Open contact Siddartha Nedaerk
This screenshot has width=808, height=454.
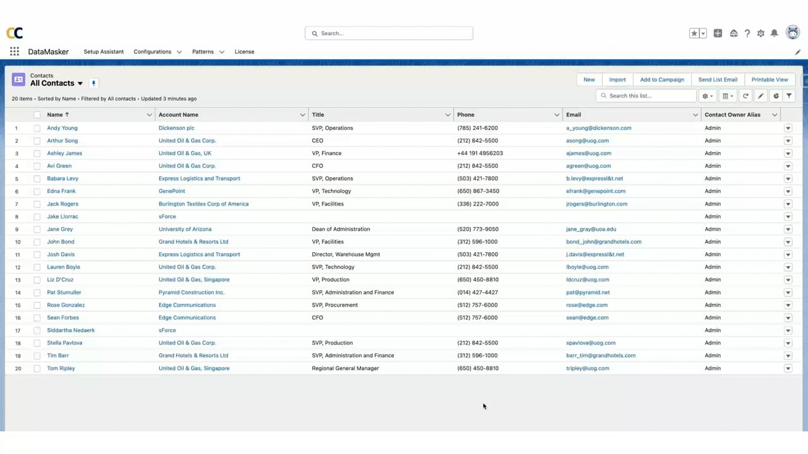71,330
